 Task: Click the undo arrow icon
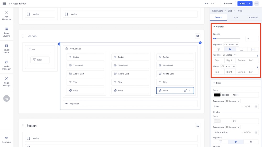[206, 4]
